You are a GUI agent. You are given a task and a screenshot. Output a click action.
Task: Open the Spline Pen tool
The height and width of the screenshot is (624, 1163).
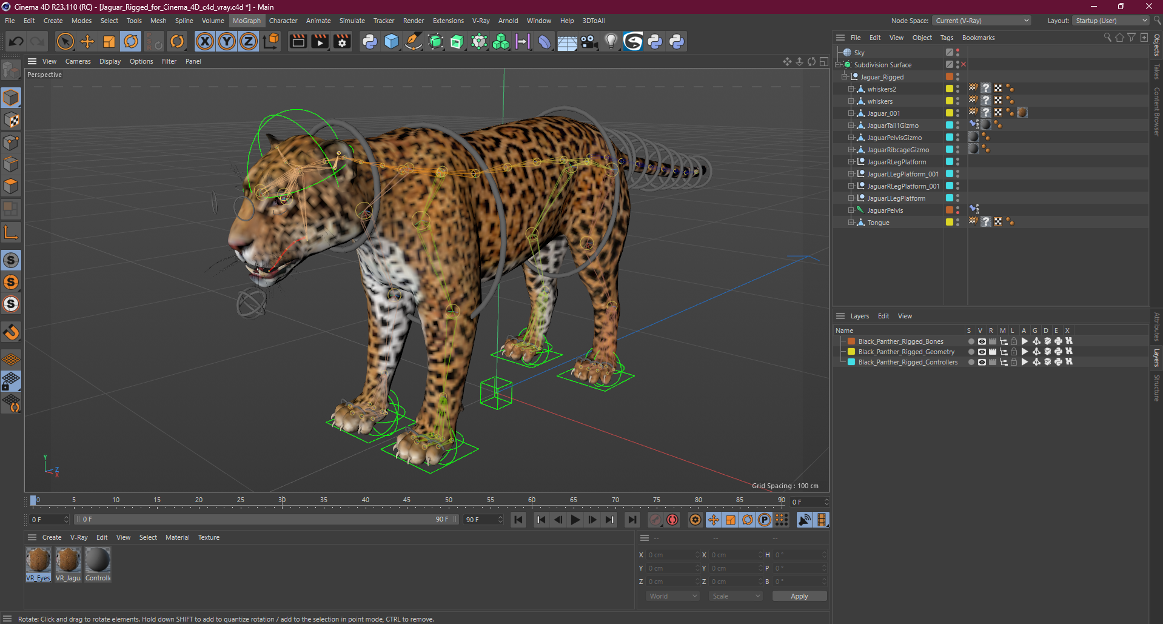click(414, 41)
